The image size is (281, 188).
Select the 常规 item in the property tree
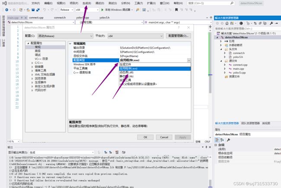click(38, 47)
